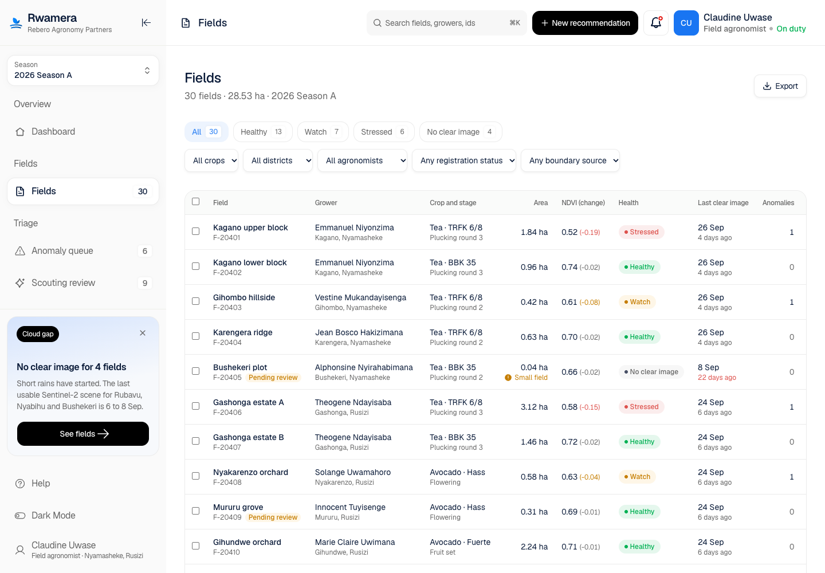825x573 pixels.
Task: Check the Gihombo hillside row
Action: point(196,301)
